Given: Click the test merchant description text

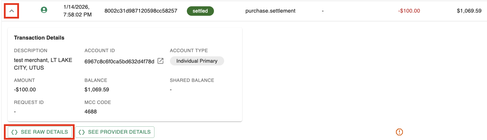Looking at the screenshot, I should (x=43, y=64).
